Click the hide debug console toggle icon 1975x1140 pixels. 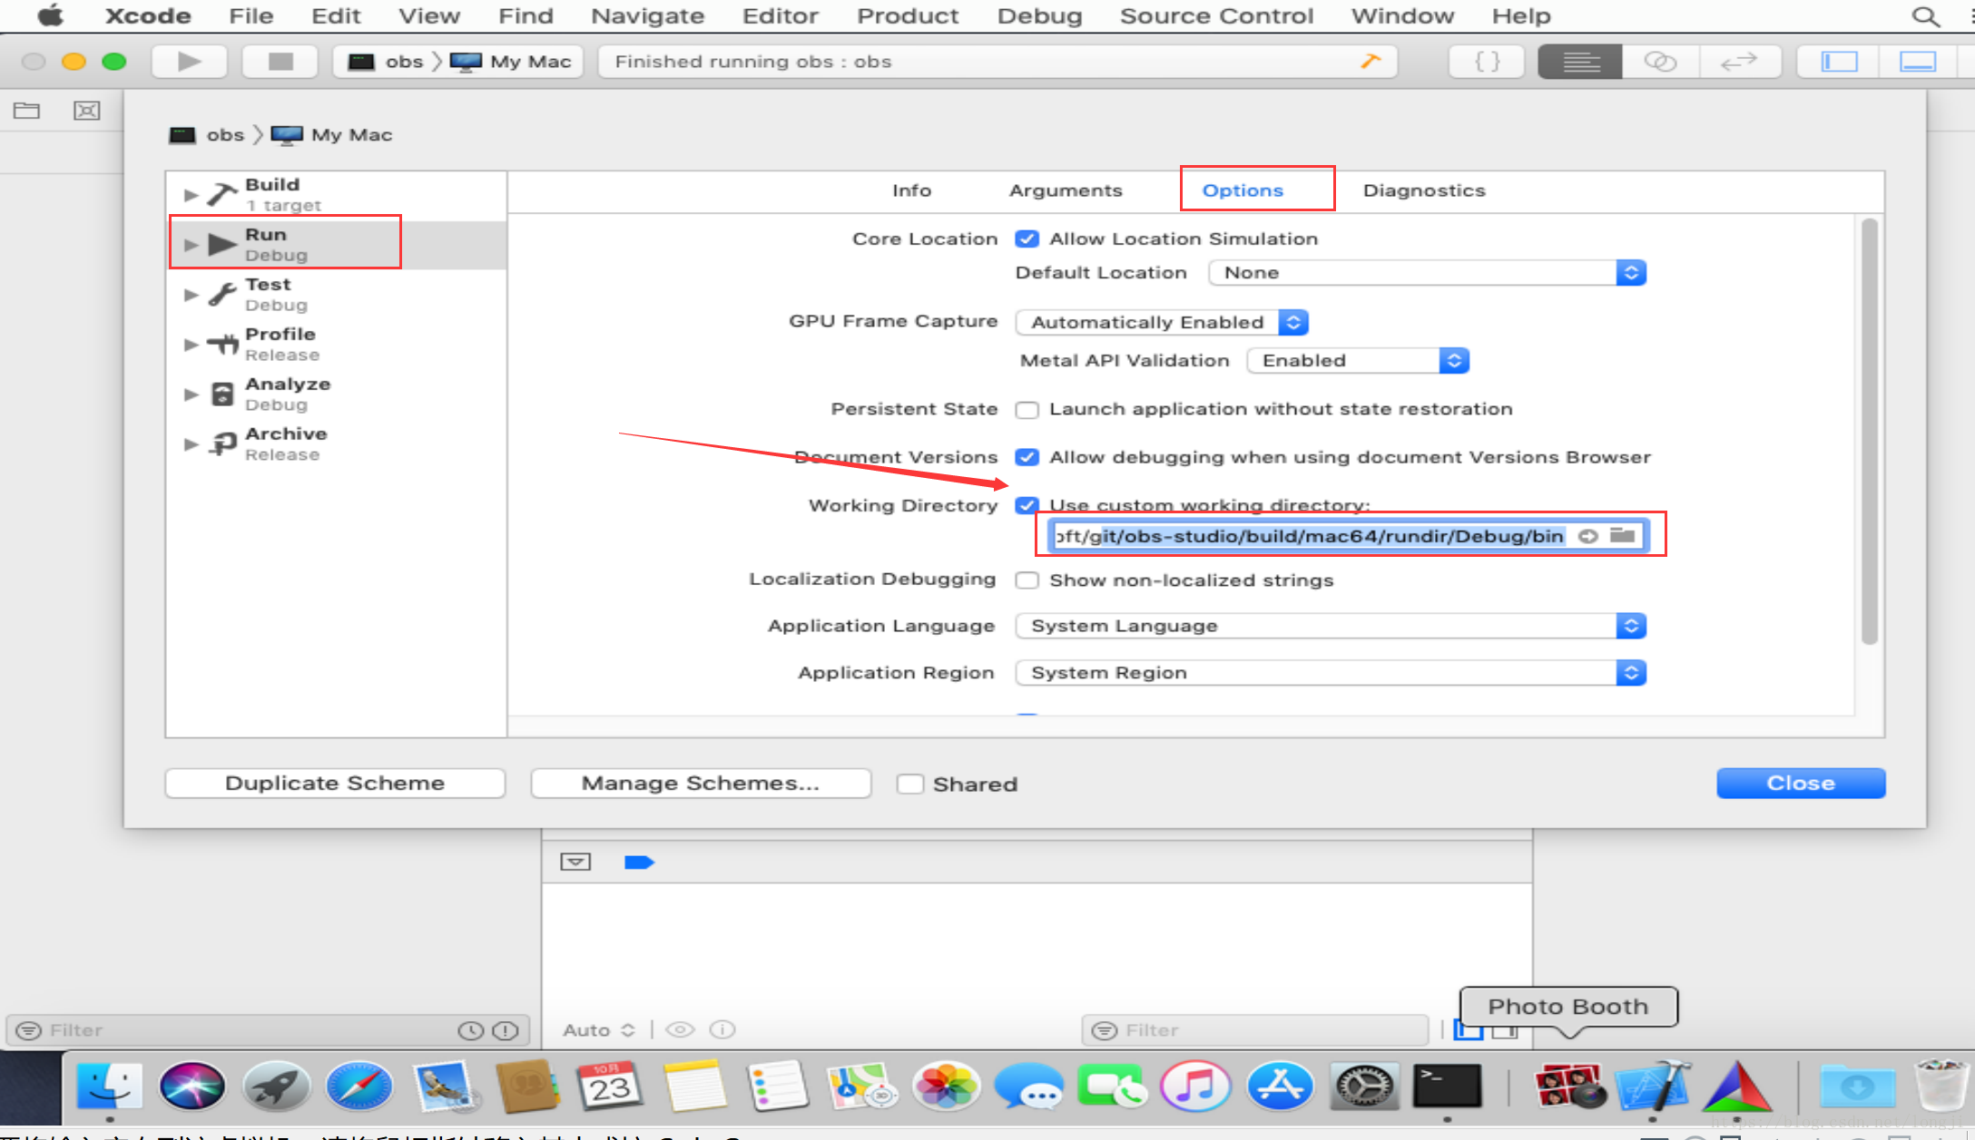[x=575, y=862]
